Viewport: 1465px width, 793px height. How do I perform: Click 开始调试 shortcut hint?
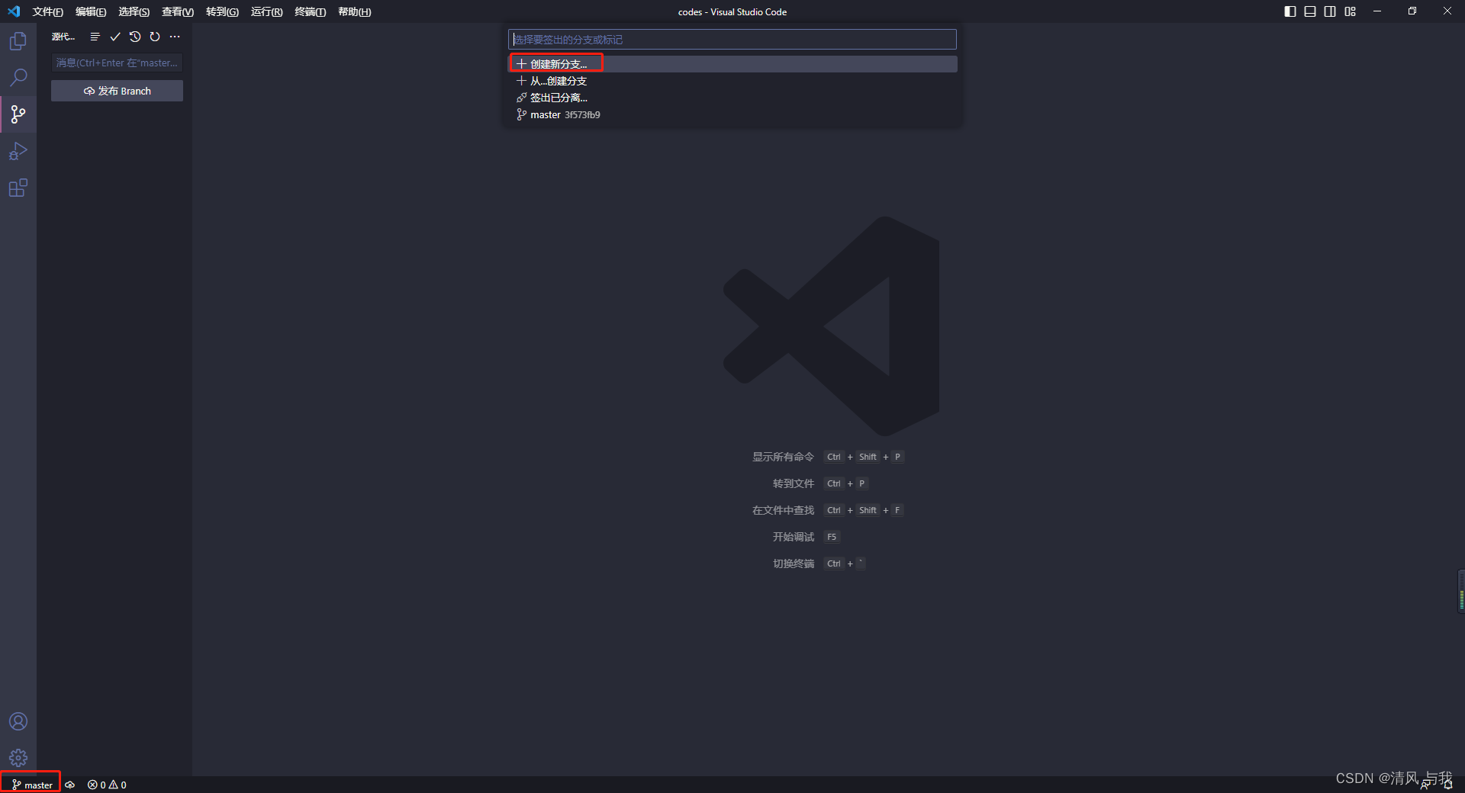793,537
